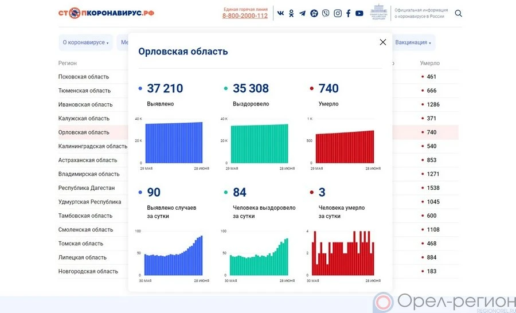Select Тюменская область row
The height and width of the screenshot is (313, 516).
pyautogui.click(x=84, y=91)
